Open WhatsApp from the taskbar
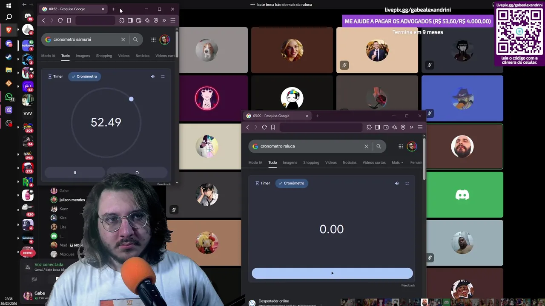 point(9,97)
